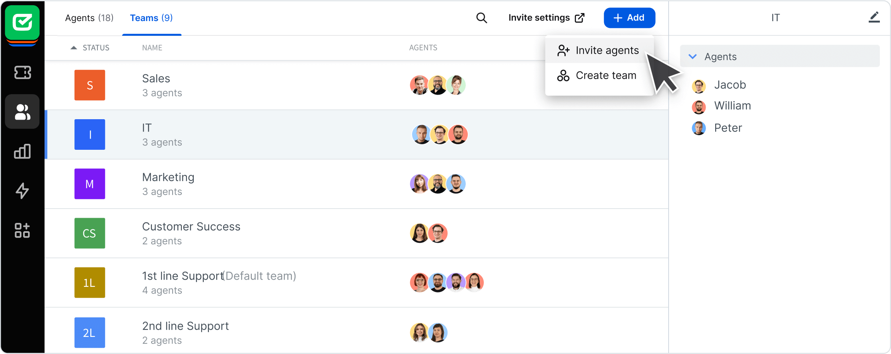Collapse the Agents section chevron
Viewport: 891px width, 354px height.
(x=693, y=56)
